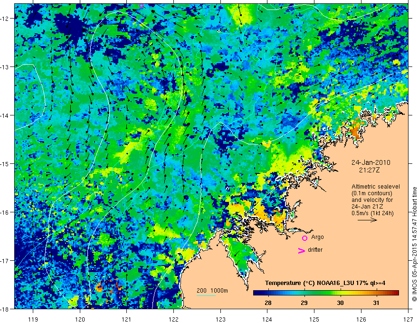418x323 pixels.
Task: Click the magenta Argo circle in legend
Action: [304, 238]
